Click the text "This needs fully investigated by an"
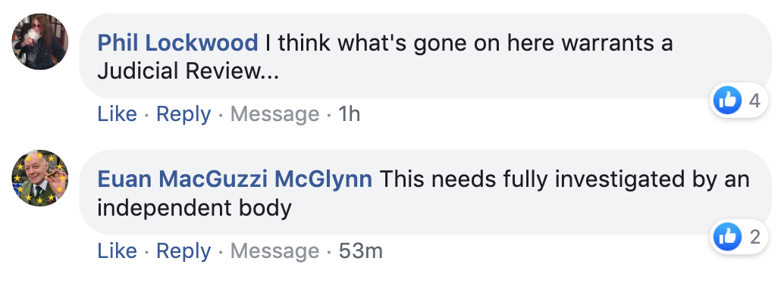The width and height of the screenshot is (784, 283). [565, 180]
